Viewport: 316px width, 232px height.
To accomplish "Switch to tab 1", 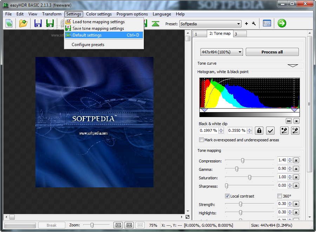I will pyautogui.click(x=199, y=34).
